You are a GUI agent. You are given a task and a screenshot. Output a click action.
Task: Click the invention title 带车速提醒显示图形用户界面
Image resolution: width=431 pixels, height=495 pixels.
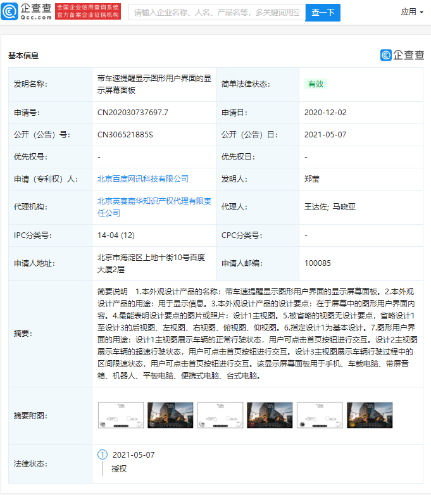[x=154, y=84]
